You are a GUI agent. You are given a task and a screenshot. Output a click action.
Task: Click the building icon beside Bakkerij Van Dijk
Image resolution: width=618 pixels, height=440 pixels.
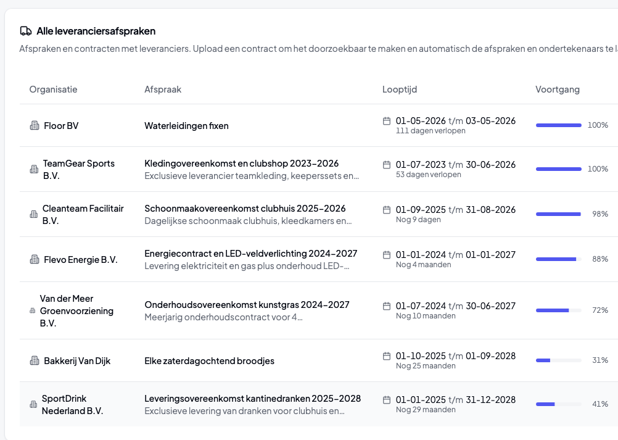click(x=35, y=360)
